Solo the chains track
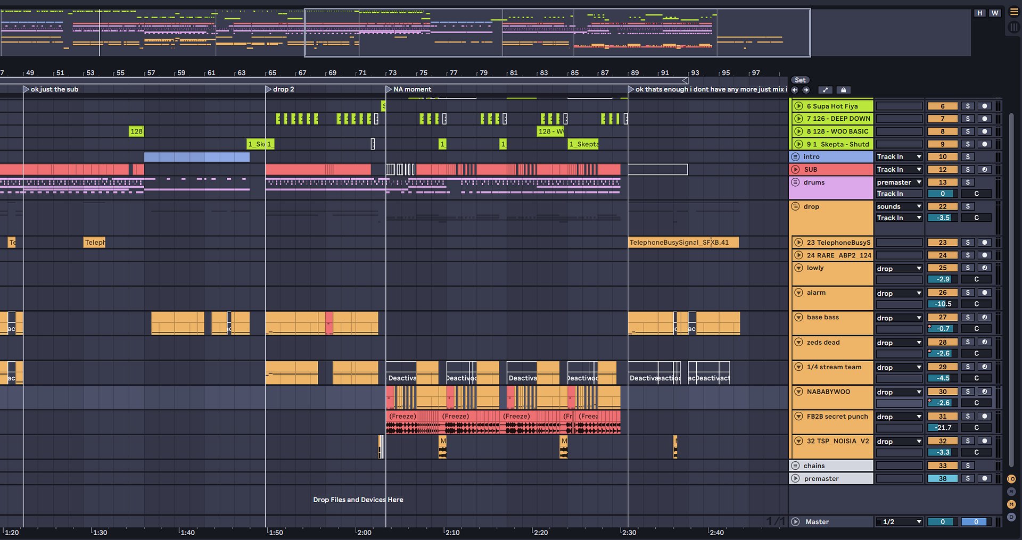1022x540 pixels. pos(967,466)
